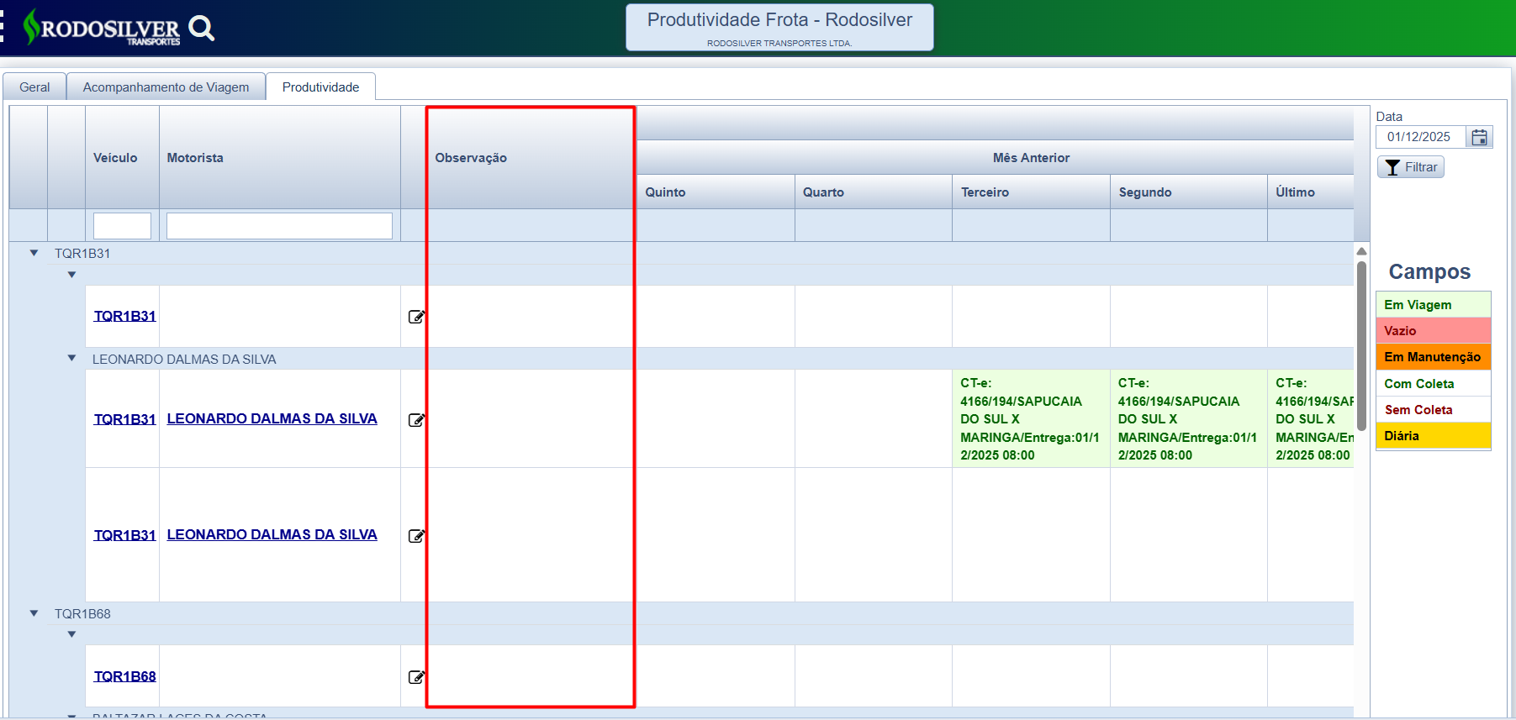Open the Acompanhamento de Viagem tab

166,87
